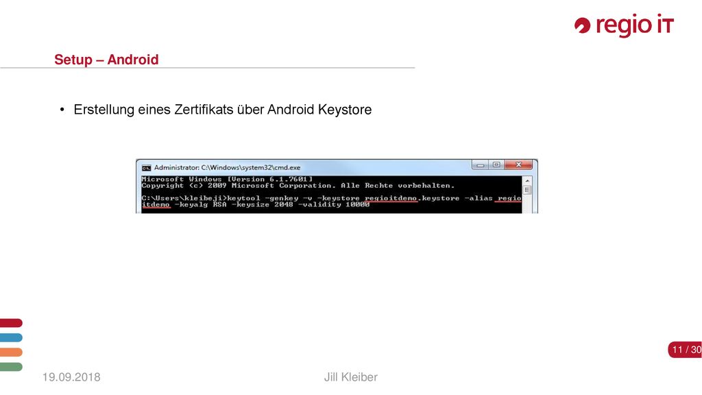Click the cmd window scrollbar thumb

527,191
